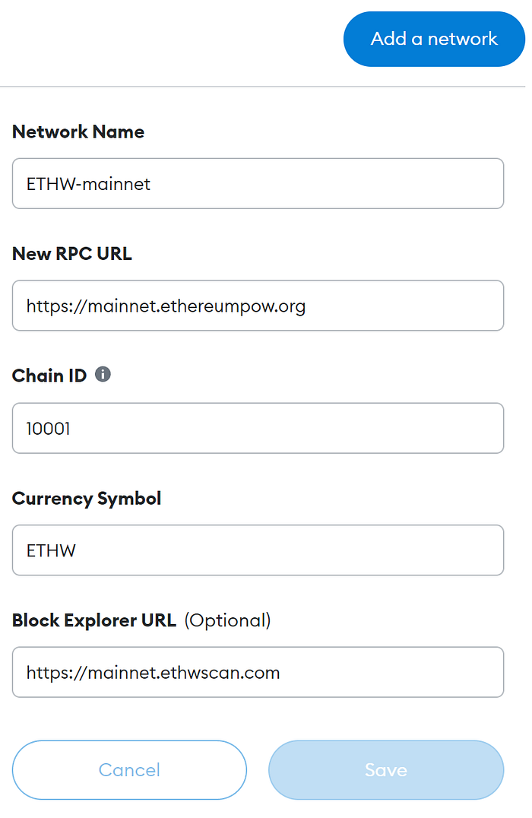Image resolution: width=532 pixels, height=818 pixels.
Task: Click the Currency Symbol label
Action: point(87,499)
